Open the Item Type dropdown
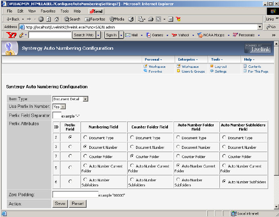 [70, 99]
